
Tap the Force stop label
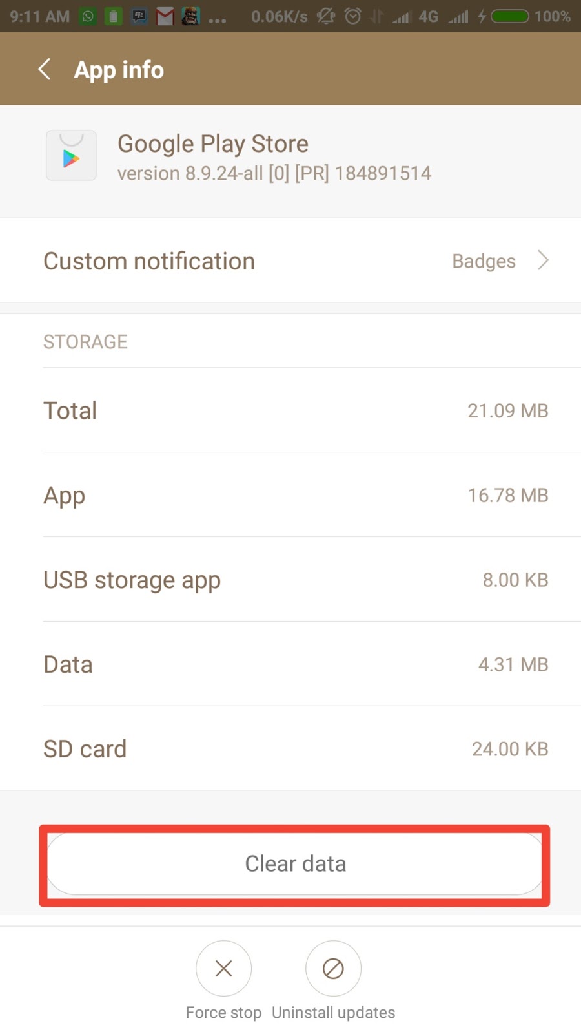tap(223, 1012)
